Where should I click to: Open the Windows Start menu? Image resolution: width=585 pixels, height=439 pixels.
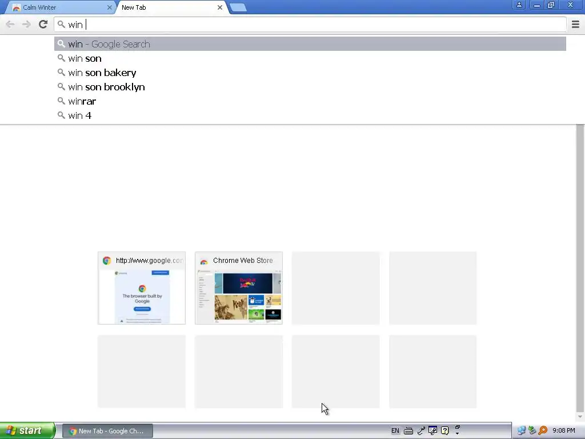(27, 430)
